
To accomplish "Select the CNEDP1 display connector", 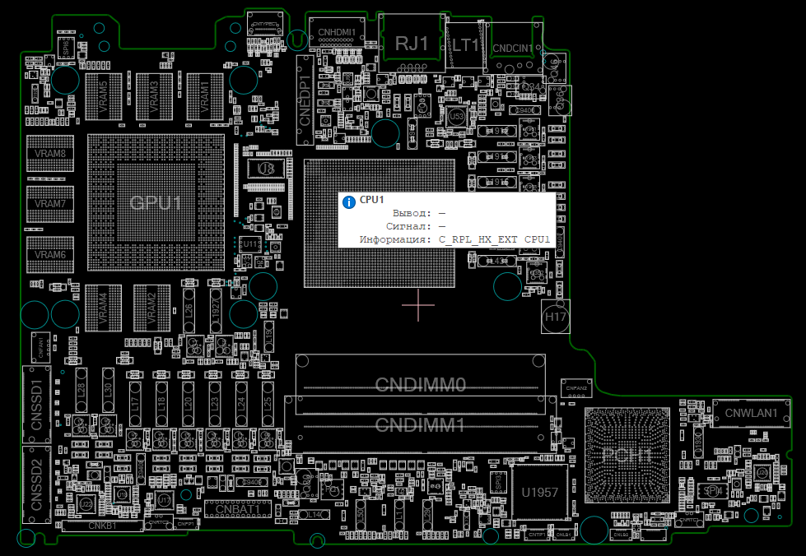I will (305, 100).
